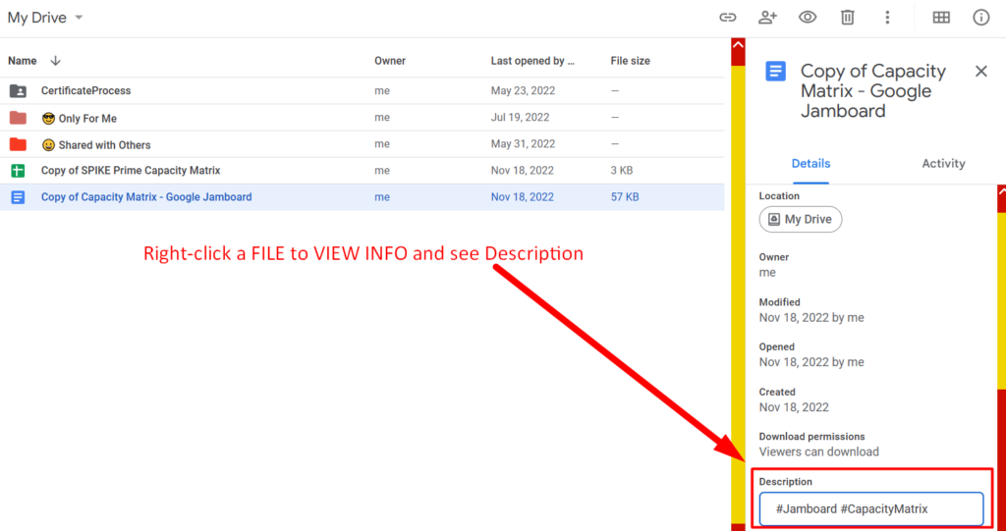Open the My Drive dropdown arrow

[x=79, y=18]
